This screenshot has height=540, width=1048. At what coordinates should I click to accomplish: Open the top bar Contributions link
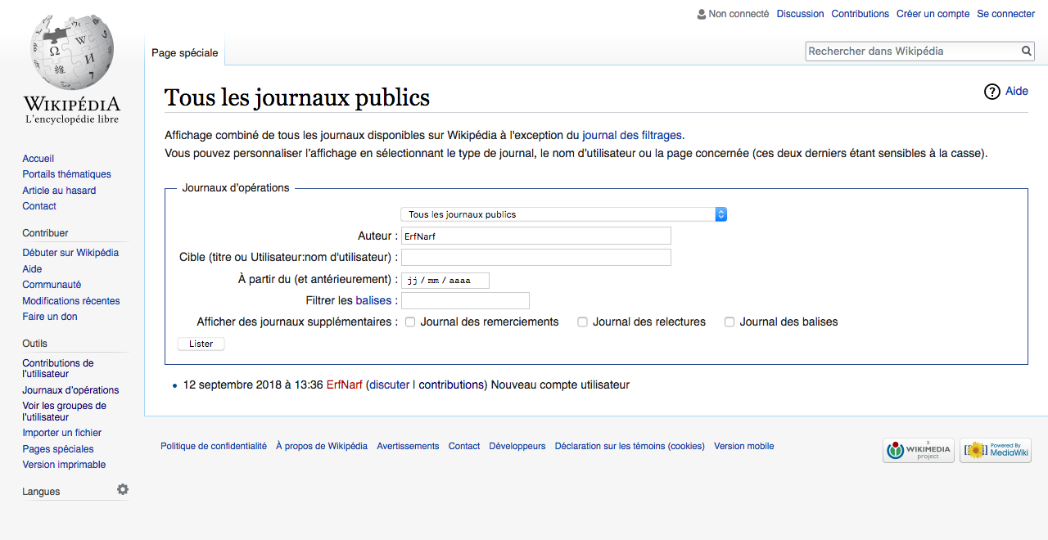point(860,14)
